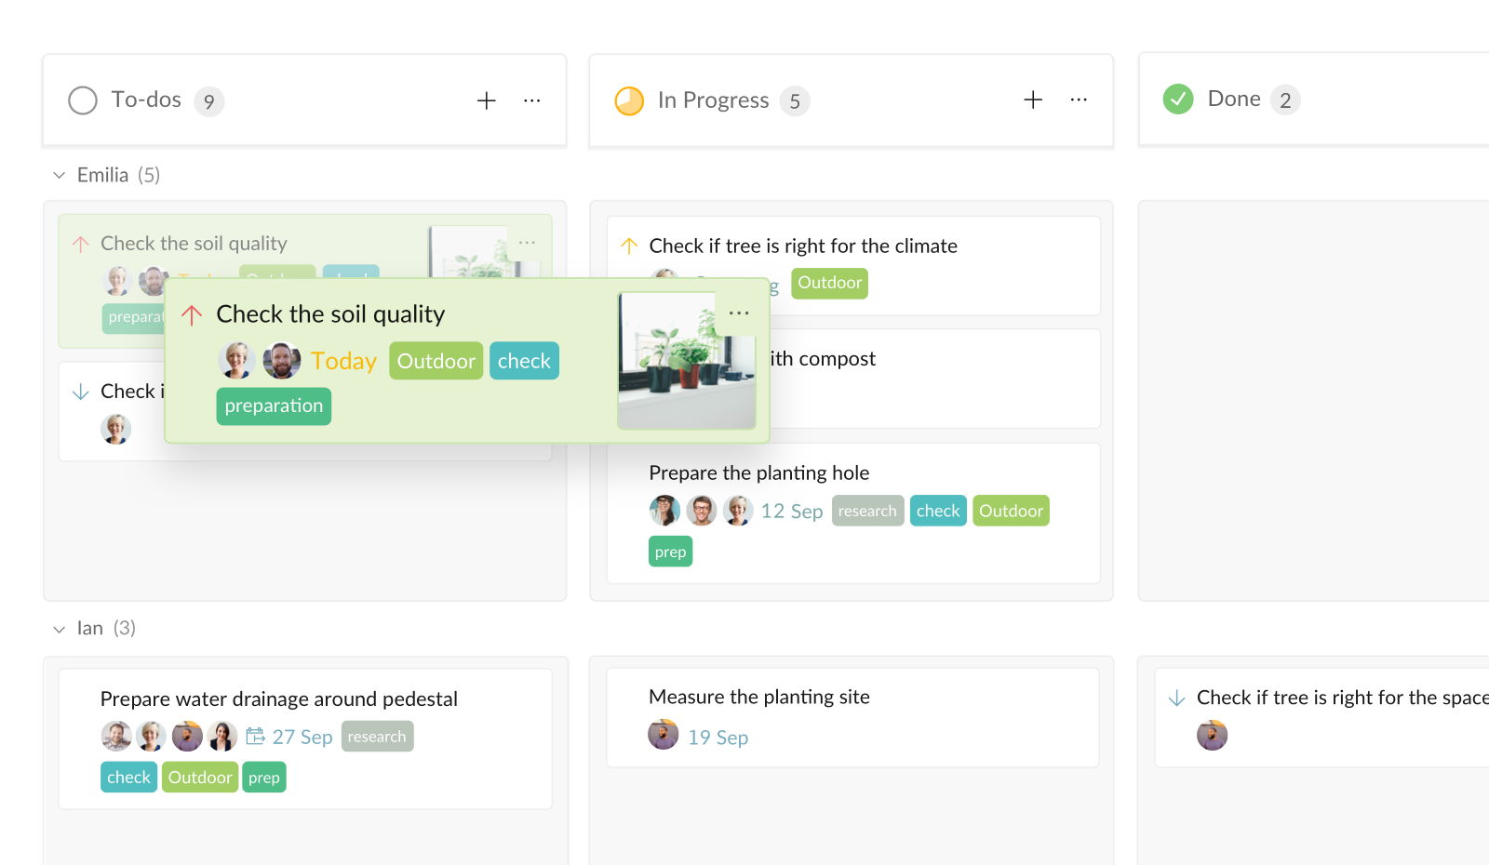Click the low-priority arrow on the tree space card

click(1176, 698)
